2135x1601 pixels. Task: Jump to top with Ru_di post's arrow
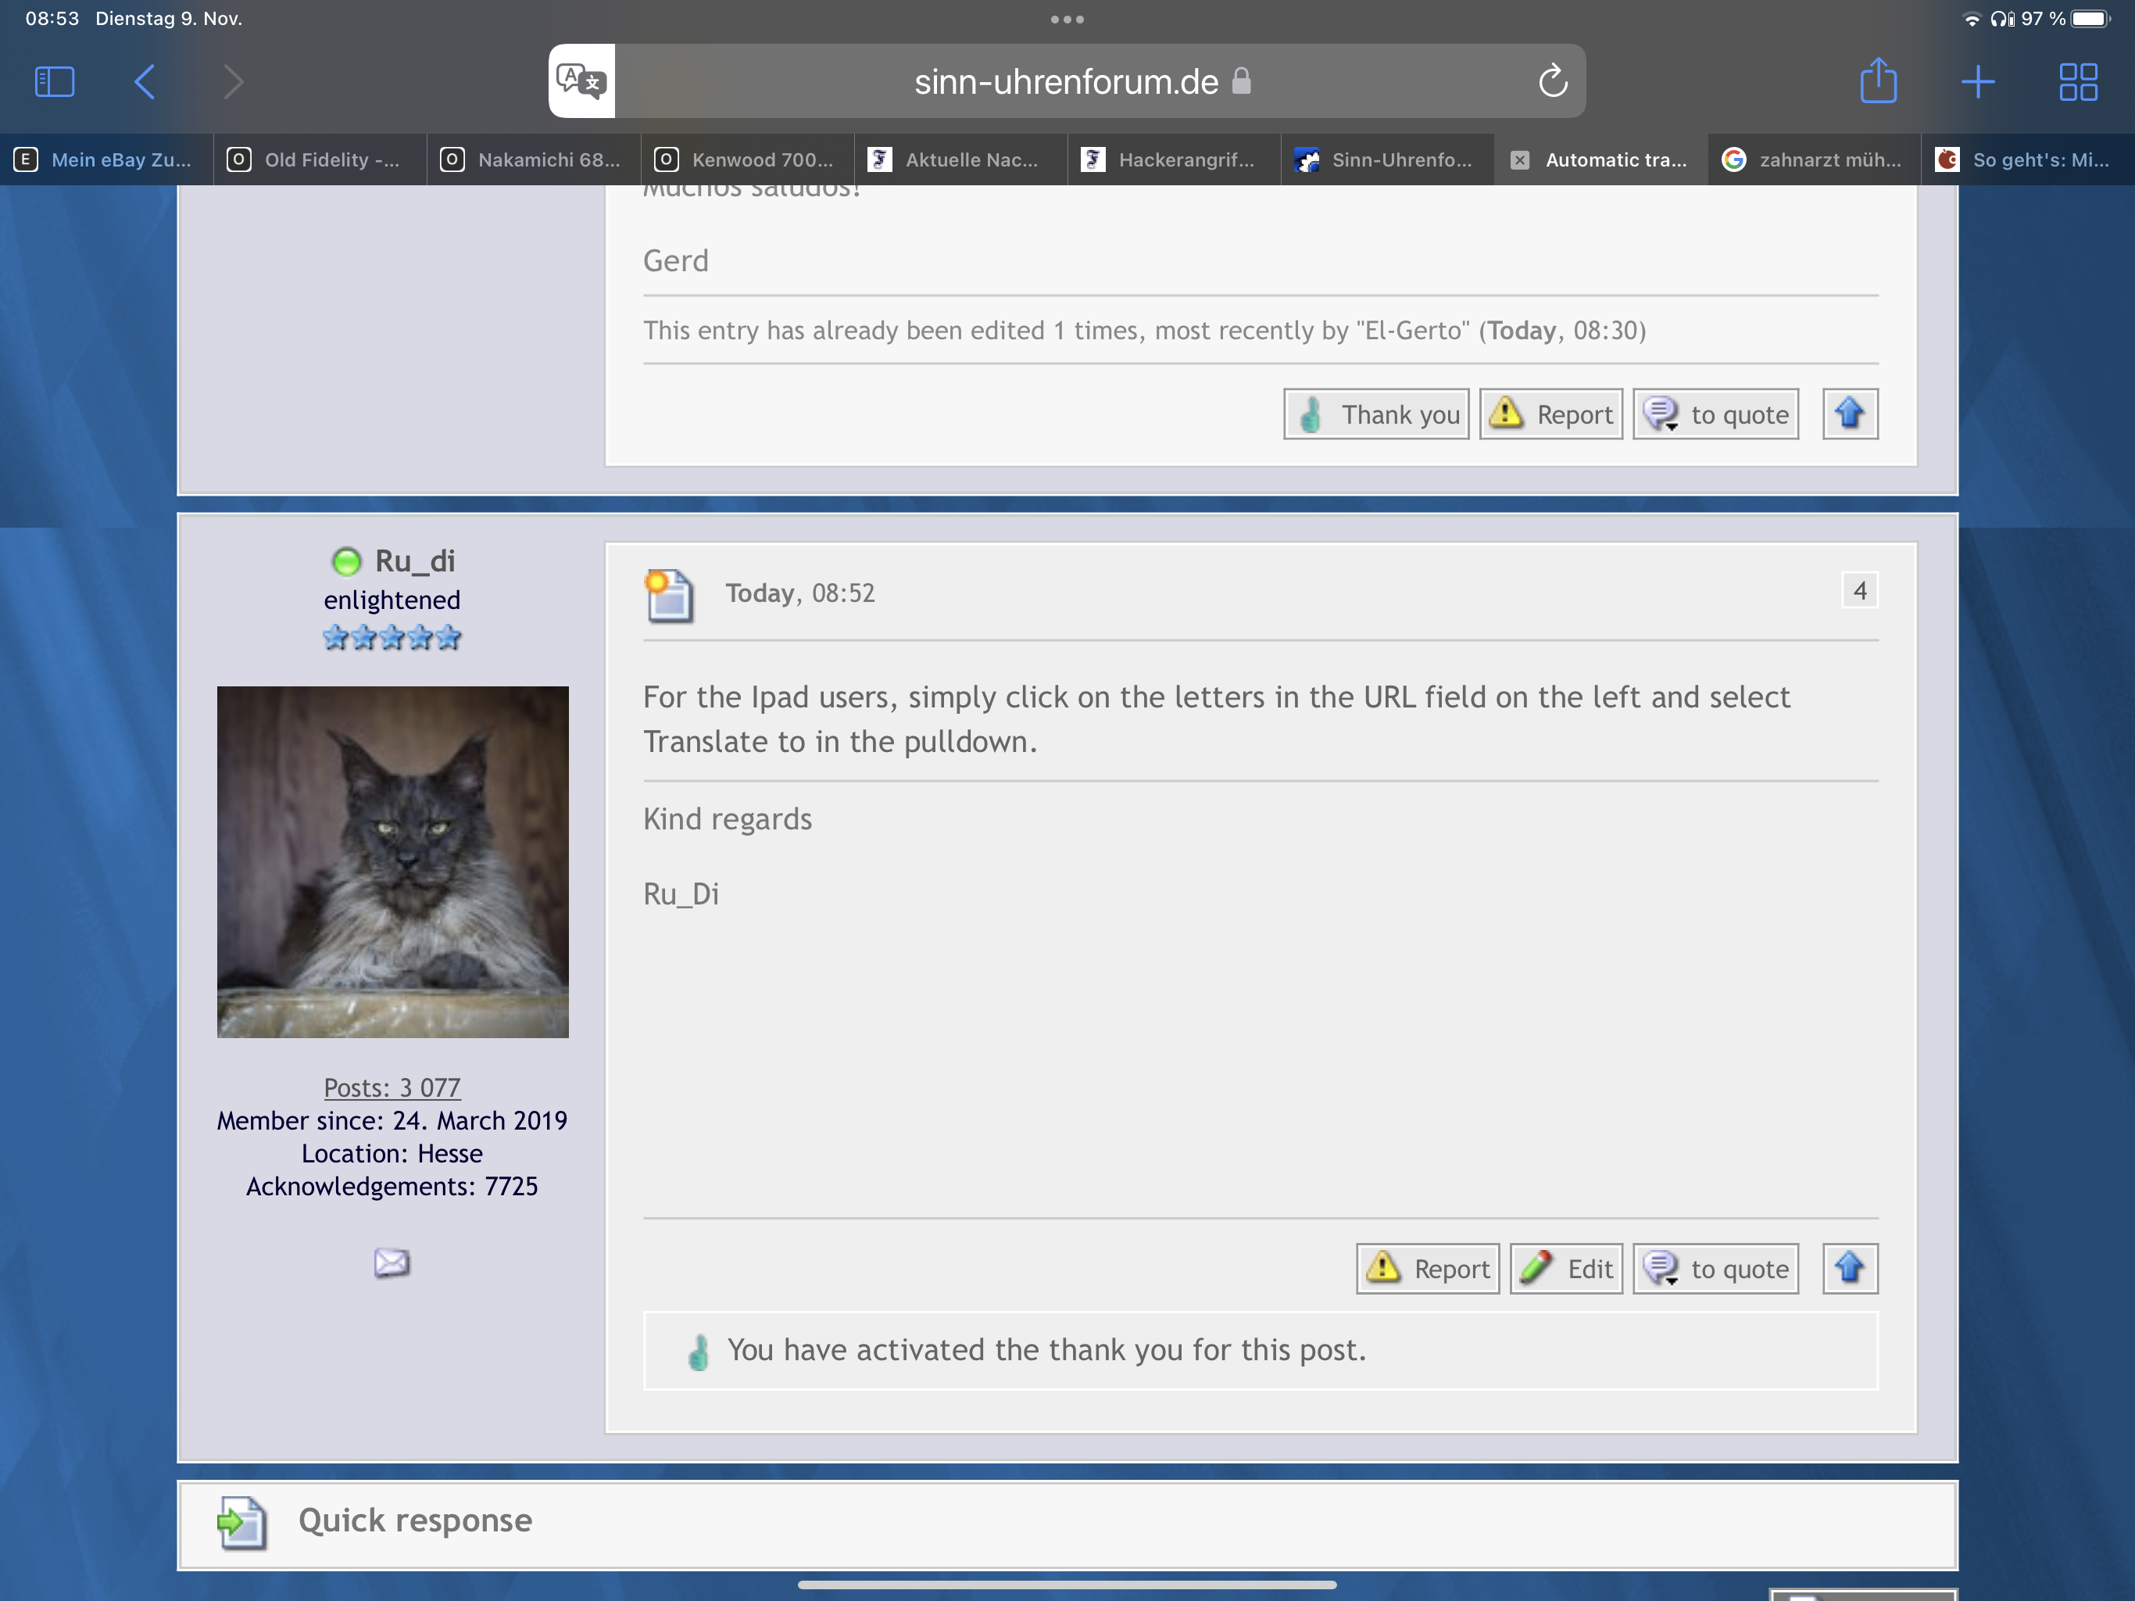pyautogui.click(x=1849, y=1268)
